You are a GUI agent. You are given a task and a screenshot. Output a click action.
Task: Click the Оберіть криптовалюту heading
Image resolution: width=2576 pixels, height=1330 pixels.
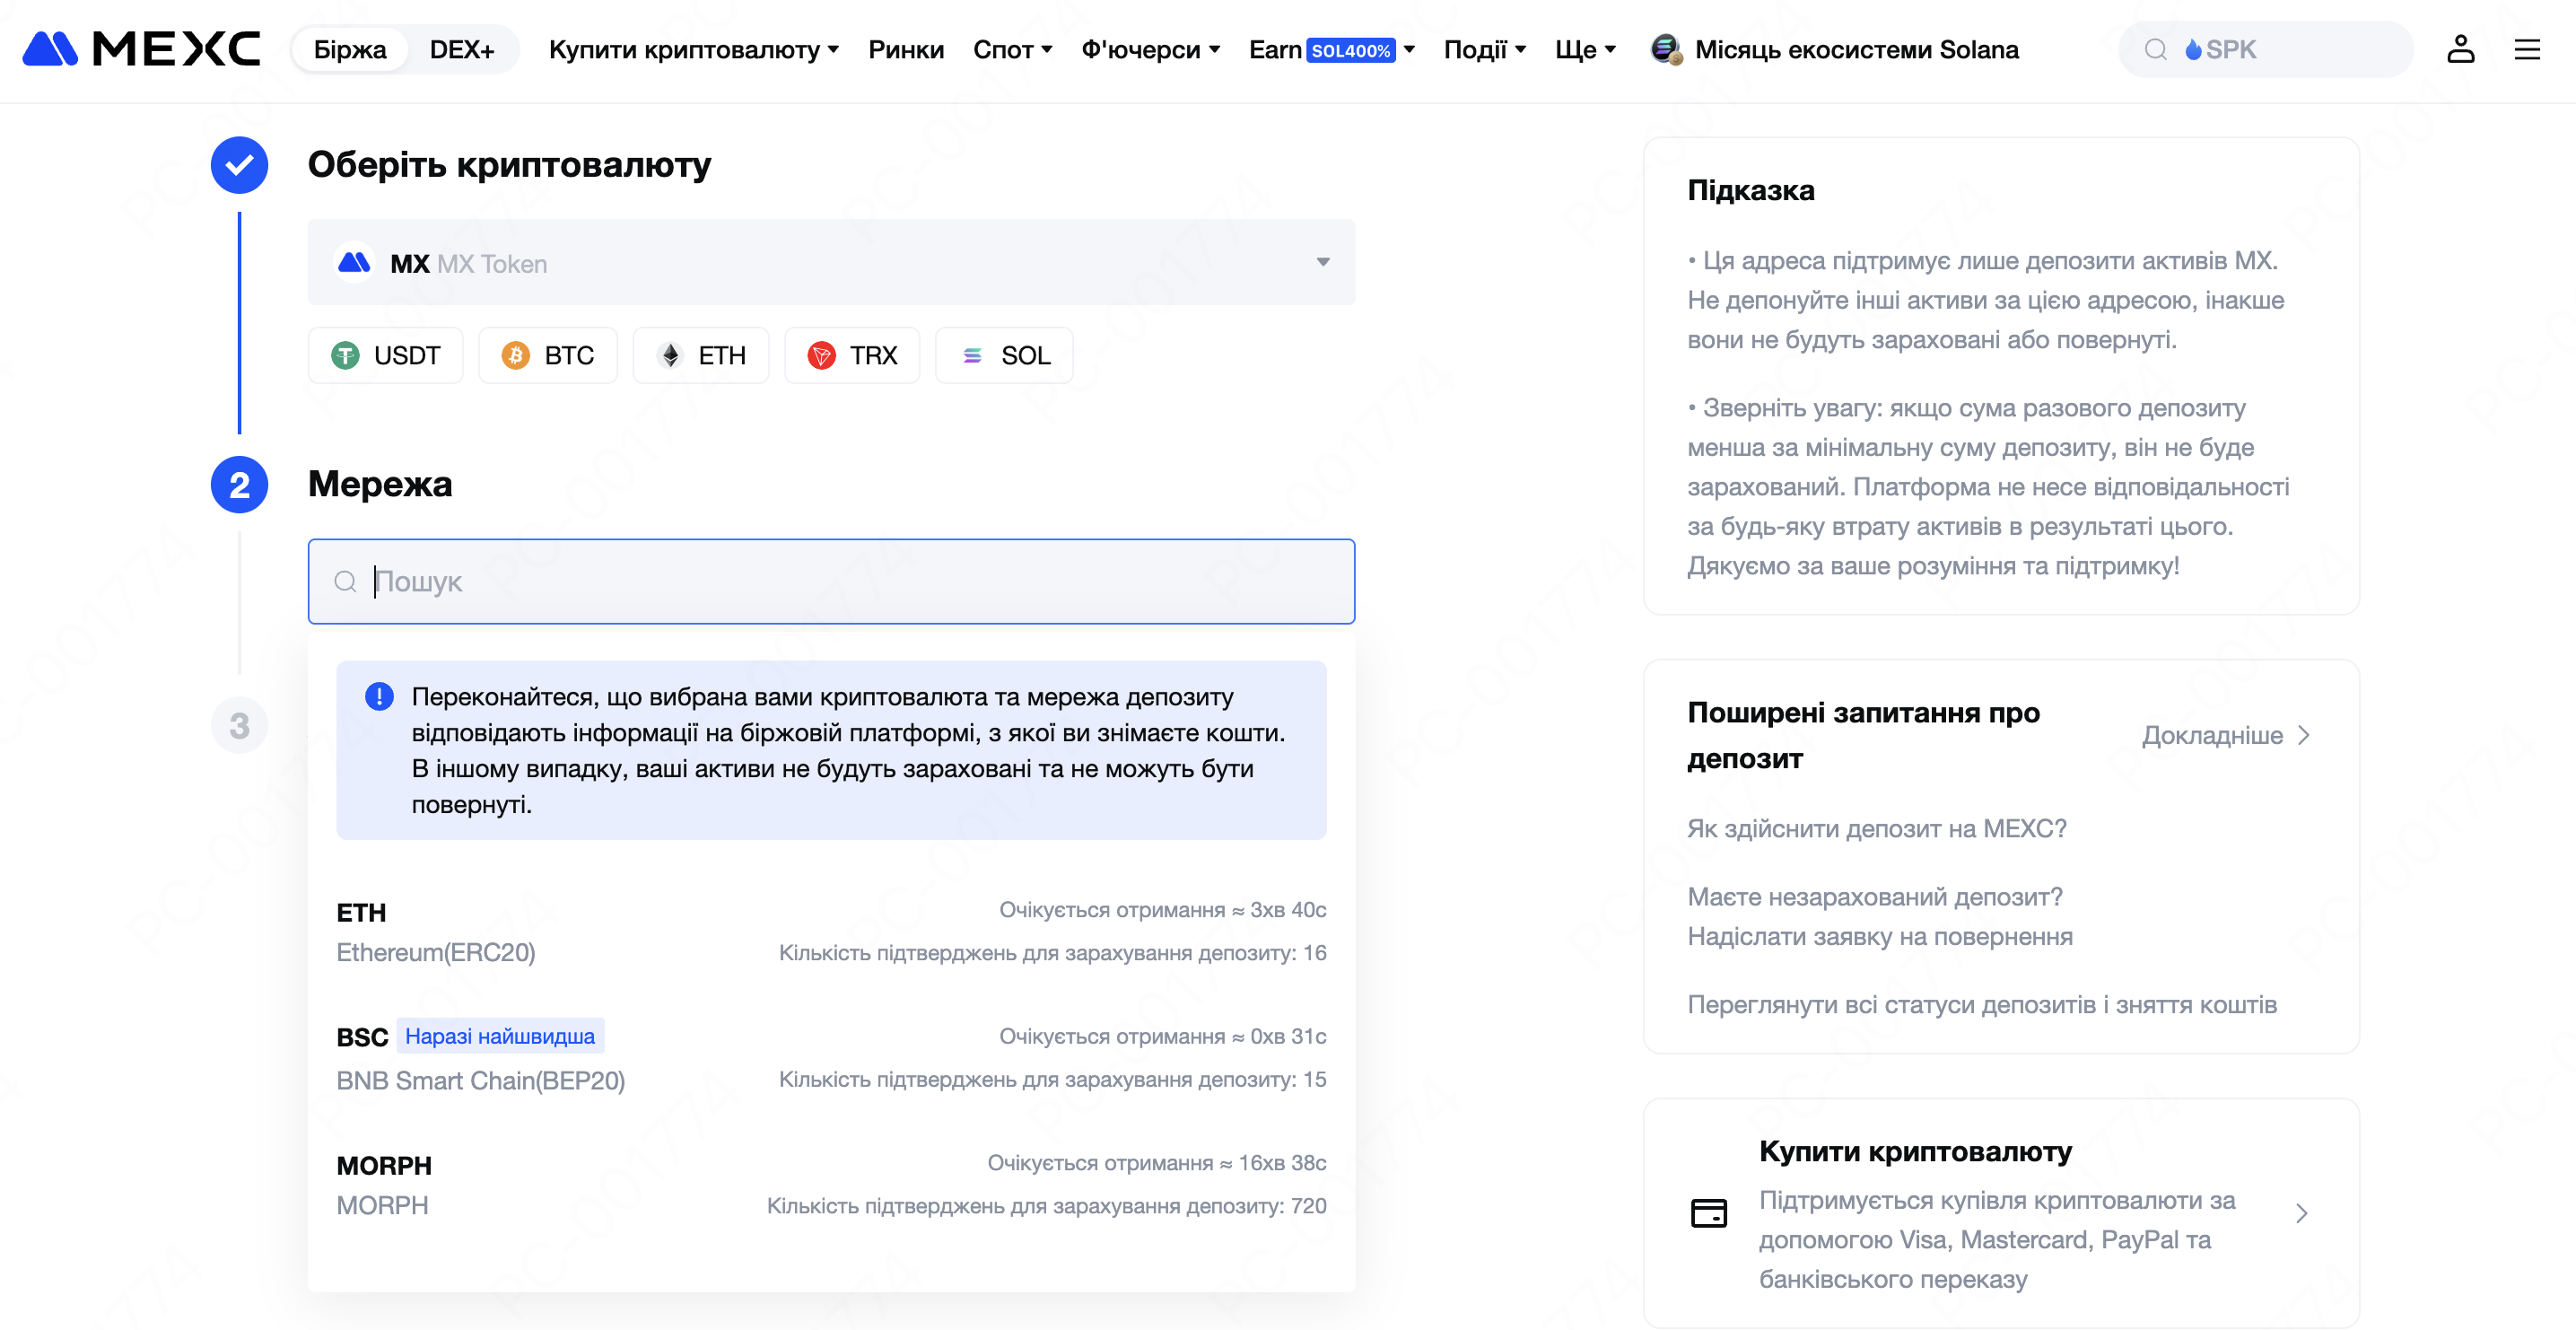point(509,165)
